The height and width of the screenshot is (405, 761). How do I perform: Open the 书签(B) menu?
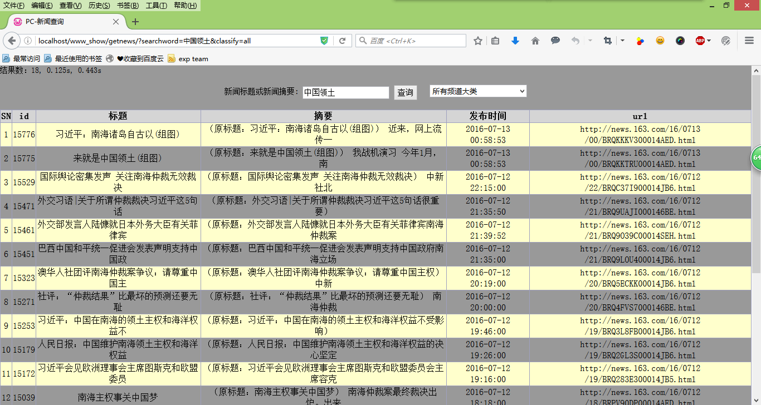(128, 6)
